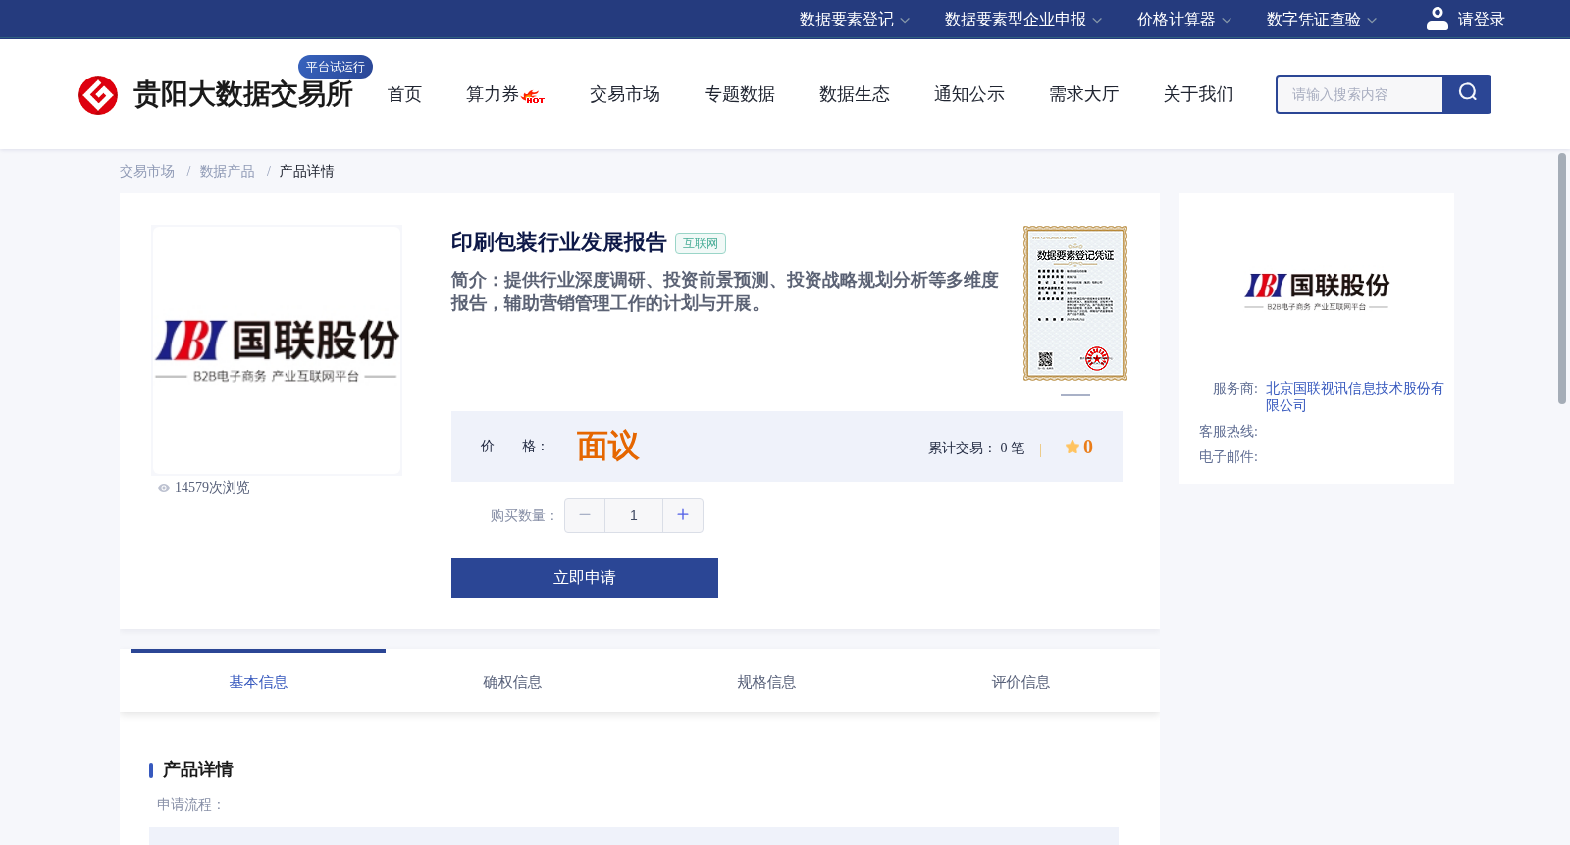Click the 电子邮件 label
This screenshot has height=845, width=1570.
click(1229, 457)
